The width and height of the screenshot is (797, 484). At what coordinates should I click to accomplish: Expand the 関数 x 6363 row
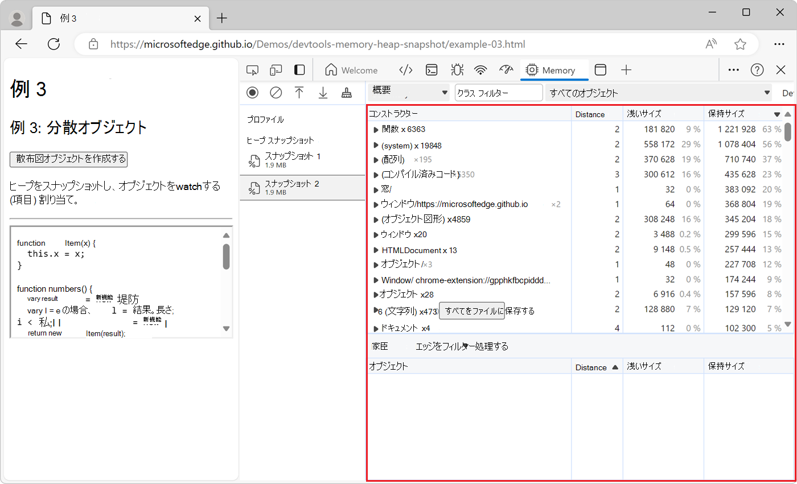click(x=376, y=130)
